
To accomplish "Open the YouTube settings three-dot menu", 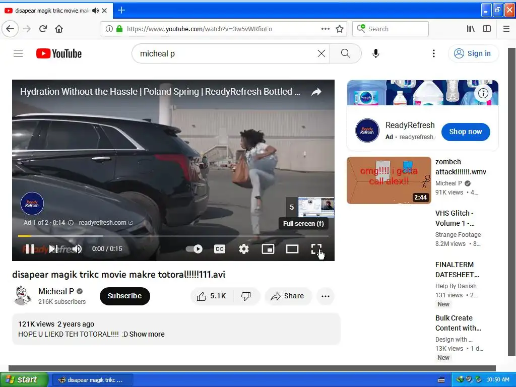I will (x=434, y=53).
